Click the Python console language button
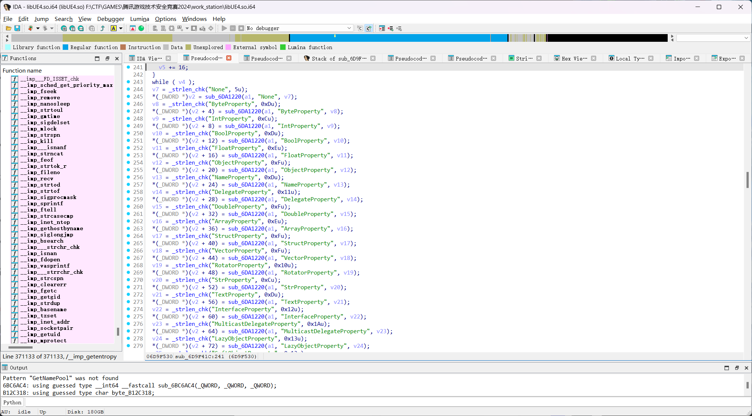The image size is (752, 416). [12, 402]
